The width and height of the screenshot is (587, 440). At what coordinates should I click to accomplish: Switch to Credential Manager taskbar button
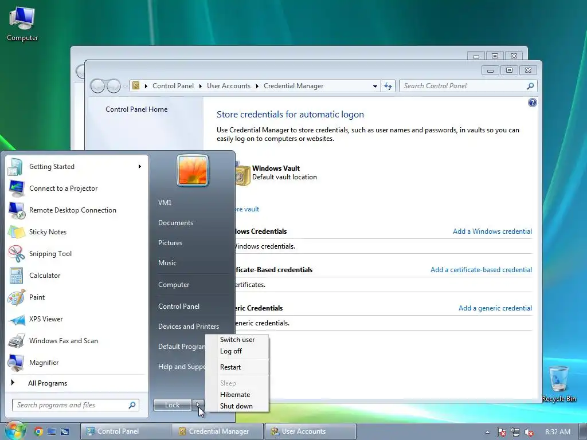click(x=218, y=431)
